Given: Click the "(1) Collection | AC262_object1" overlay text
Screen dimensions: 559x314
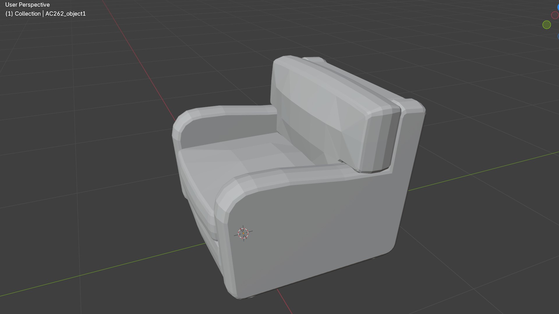Looking at the screenshot, I should pos(45,14).
